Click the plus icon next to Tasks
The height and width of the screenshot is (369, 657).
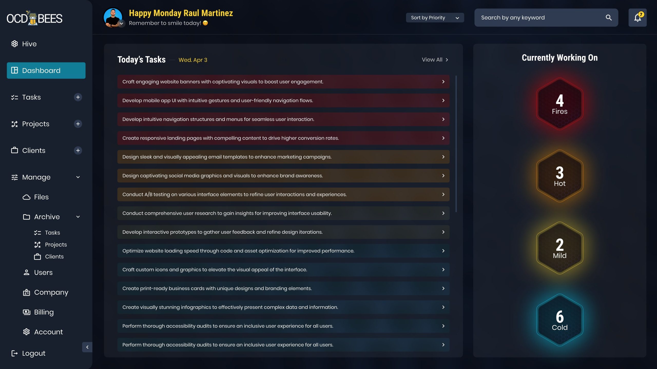point(78,97)
